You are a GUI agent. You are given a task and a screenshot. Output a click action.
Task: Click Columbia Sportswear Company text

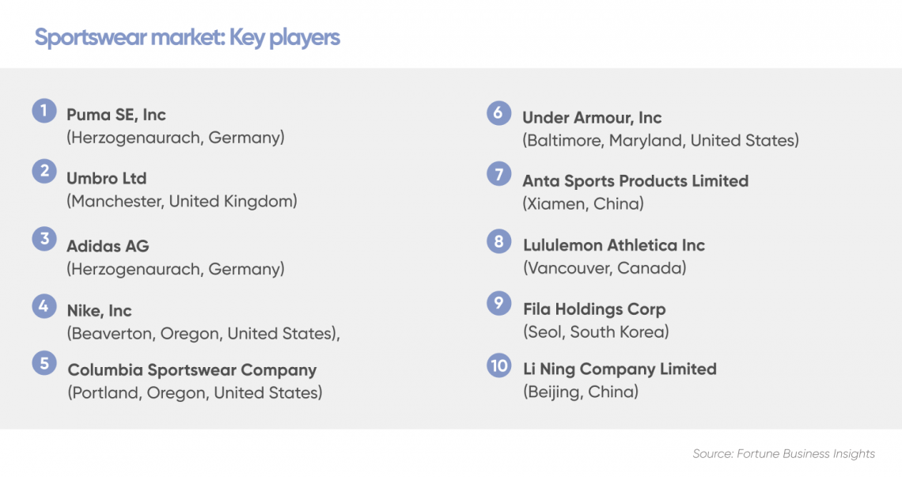[192, 370]
